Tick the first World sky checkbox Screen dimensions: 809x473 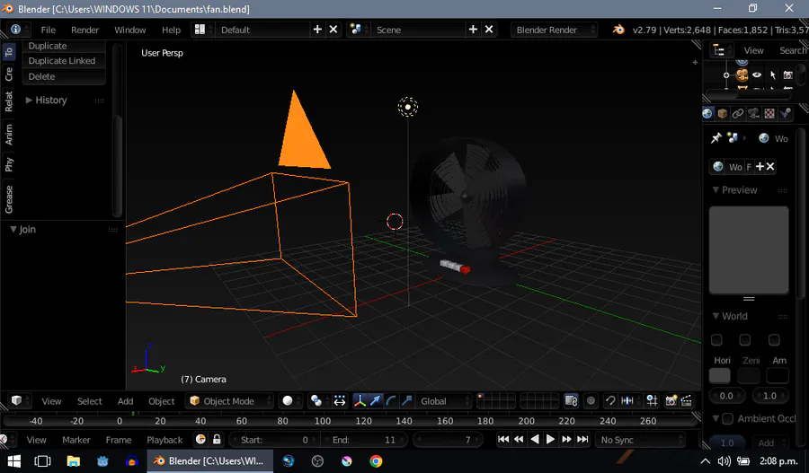tap(716, 340)
